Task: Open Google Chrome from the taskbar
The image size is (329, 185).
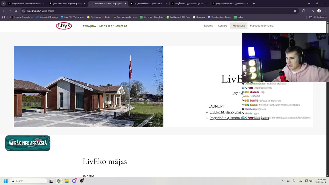Action: [59, 181]
